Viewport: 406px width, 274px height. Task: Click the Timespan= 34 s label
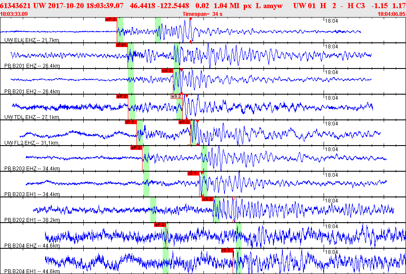[x=203, y=14]
